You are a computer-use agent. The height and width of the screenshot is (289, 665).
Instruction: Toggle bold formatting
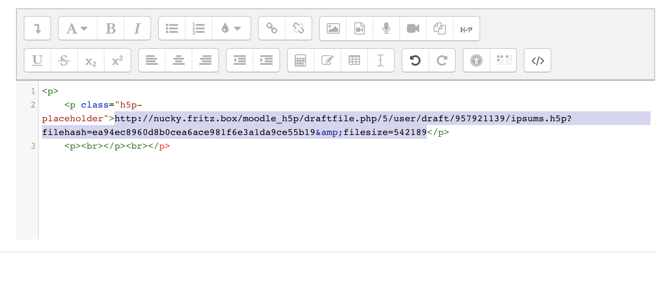click(111, 29)
